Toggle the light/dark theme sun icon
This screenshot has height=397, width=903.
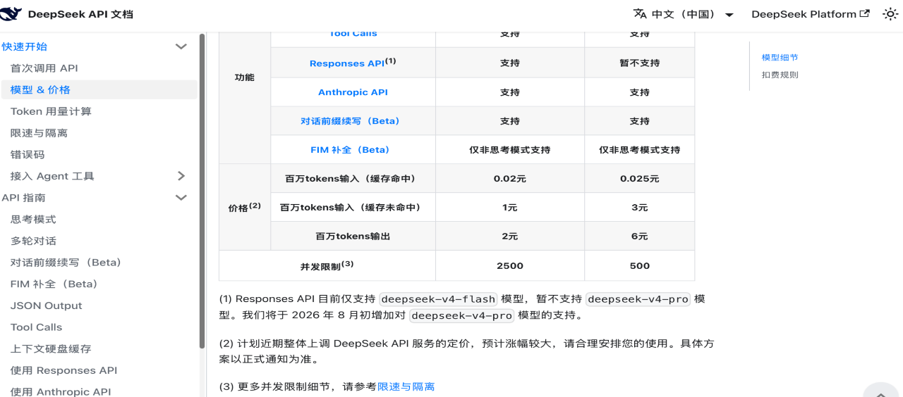coord(890,14)
